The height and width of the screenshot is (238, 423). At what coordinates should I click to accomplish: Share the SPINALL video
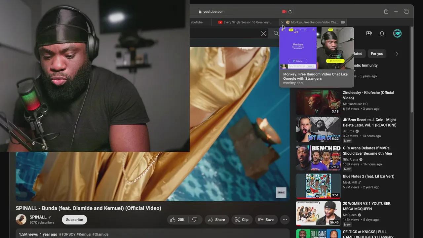click(x=216, y=219)
